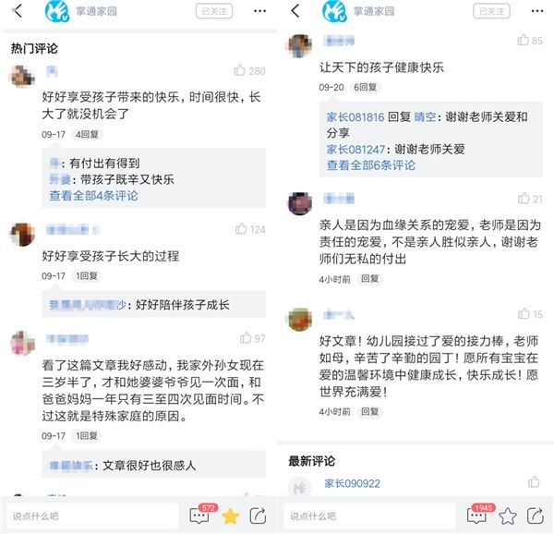
Task: Open the 6回复 reply count tag
Action: click(x=366, y=87)
